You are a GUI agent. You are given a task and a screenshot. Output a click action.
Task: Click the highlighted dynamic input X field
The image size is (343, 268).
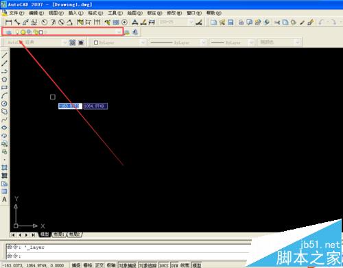70,106
